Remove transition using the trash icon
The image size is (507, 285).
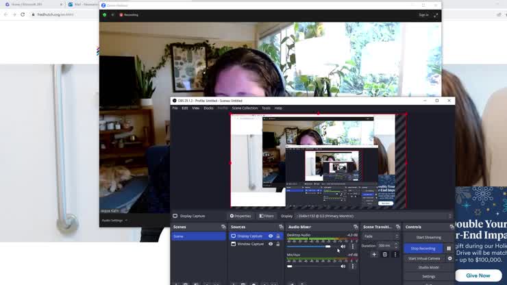pyautogui.click(x=384, y=254)
